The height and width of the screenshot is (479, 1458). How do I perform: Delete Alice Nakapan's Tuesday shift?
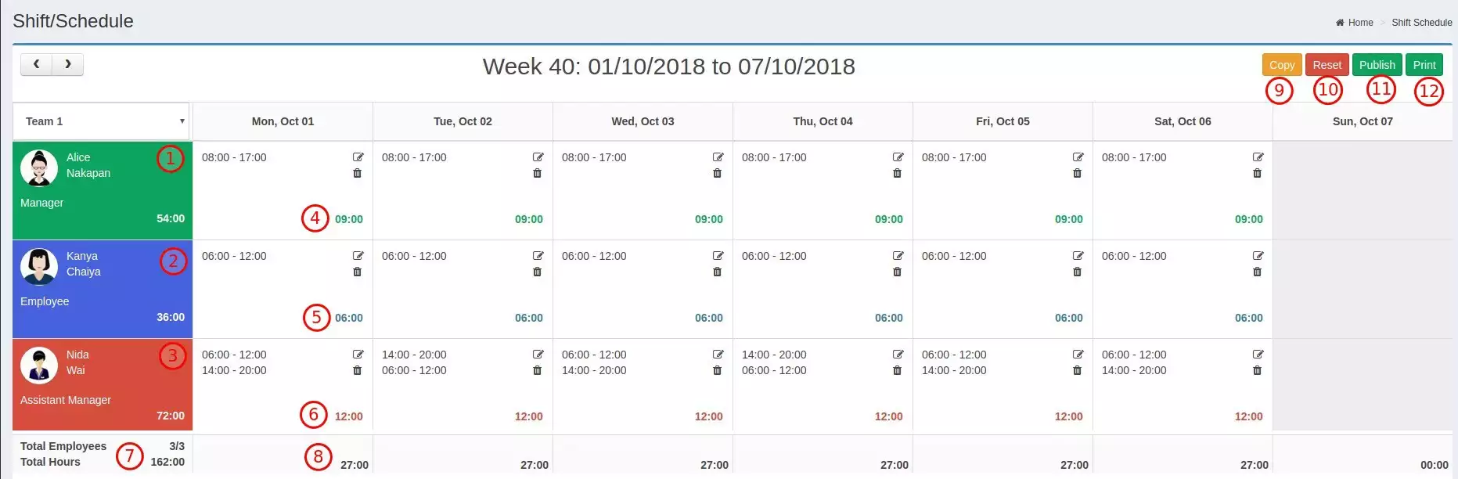[x=538, y=173]
